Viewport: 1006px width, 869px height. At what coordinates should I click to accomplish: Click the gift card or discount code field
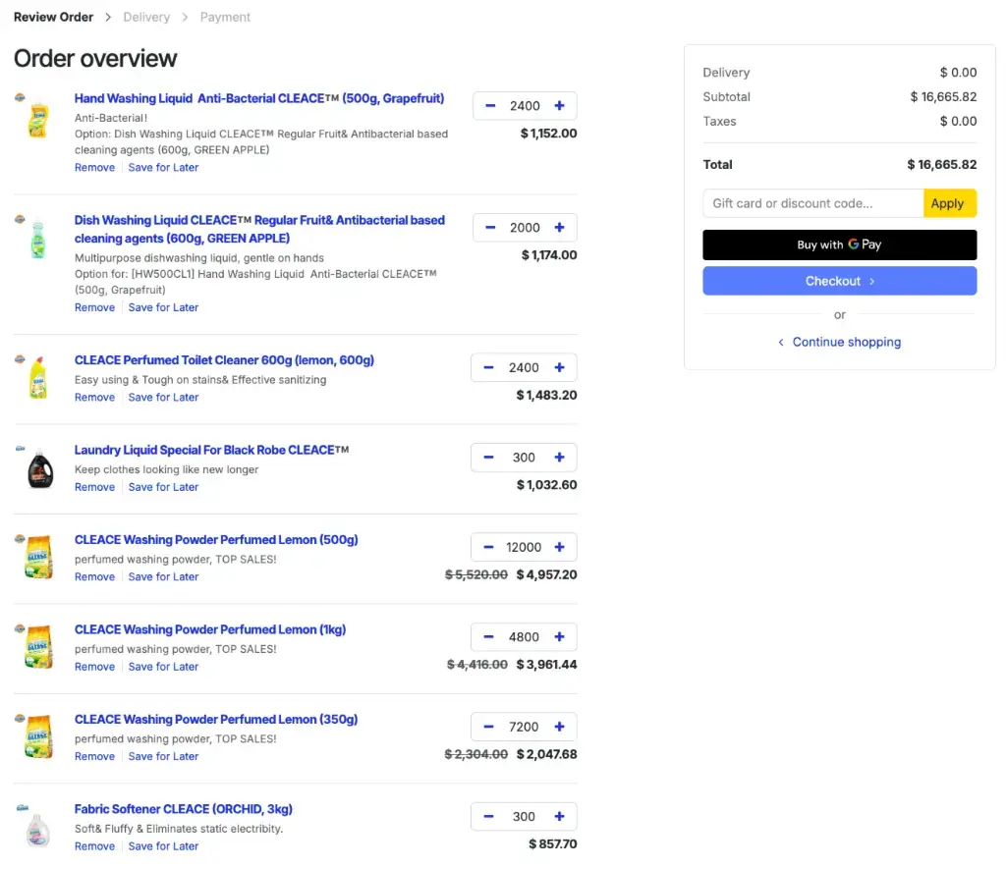(x=812, y=203)
